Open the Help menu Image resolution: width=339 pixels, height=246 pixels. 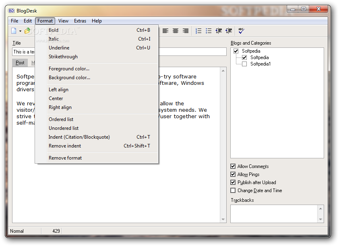click(x=97, y=21)
